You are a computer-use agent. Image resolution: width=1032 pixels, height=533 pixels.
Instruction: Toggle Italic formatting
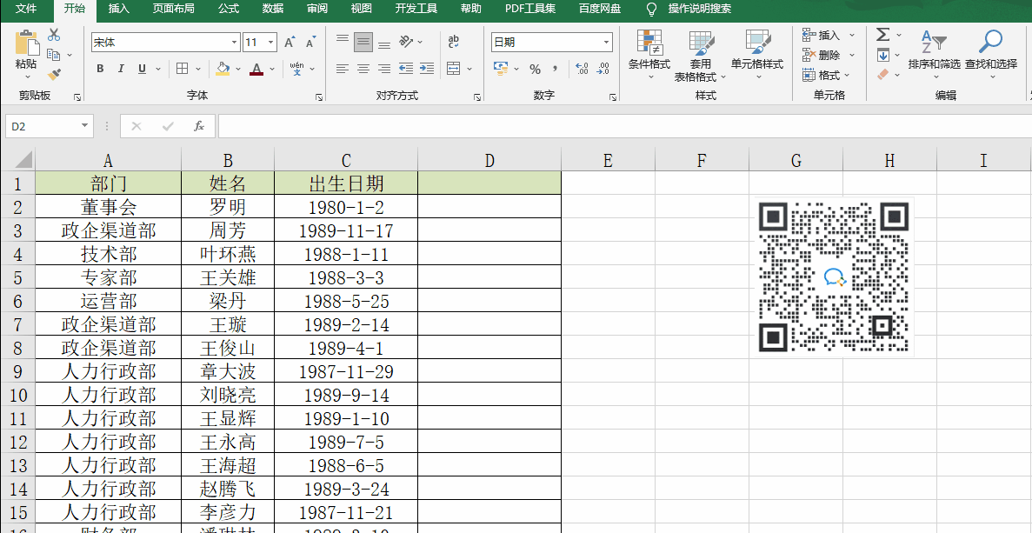[121, 69]
